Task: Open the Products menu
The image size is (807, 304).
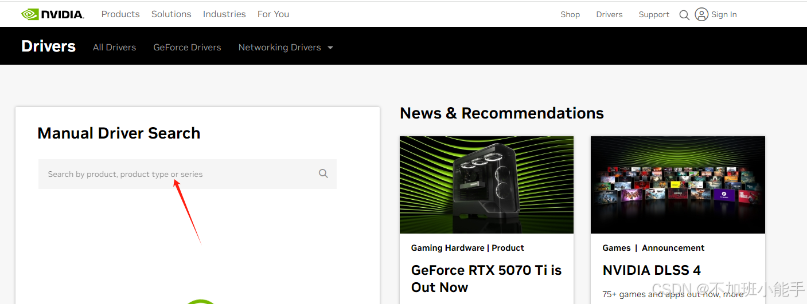Action: 120,14
